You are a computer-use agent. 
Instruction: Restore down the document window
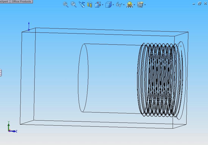click(x=199, y=4)
